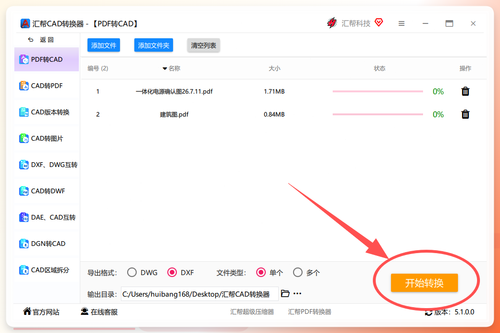Clear the list with 清空列表
Image resolution: width=500 pixels, height=333 pixels.
coord(204,45)
